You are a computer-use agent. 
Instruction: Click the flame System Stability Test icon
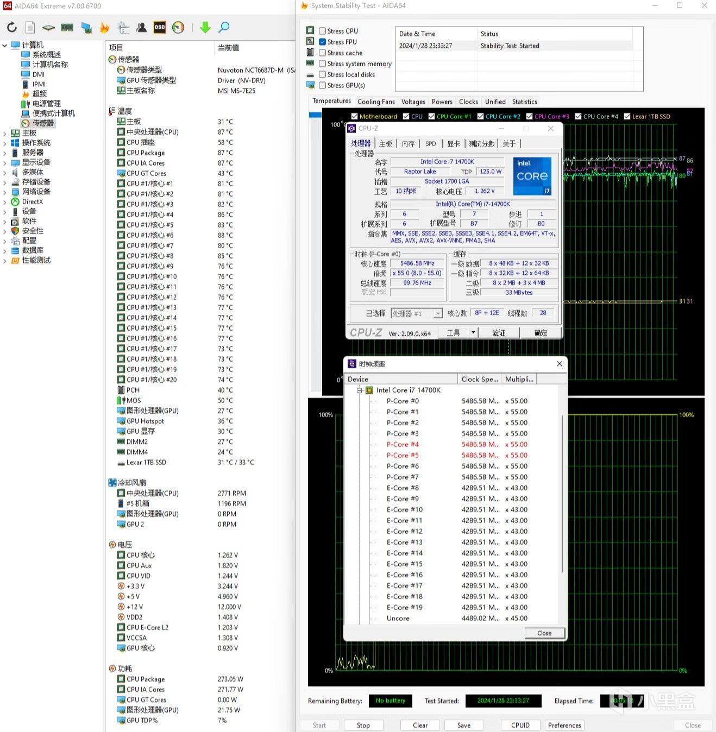tap(104, 27)
